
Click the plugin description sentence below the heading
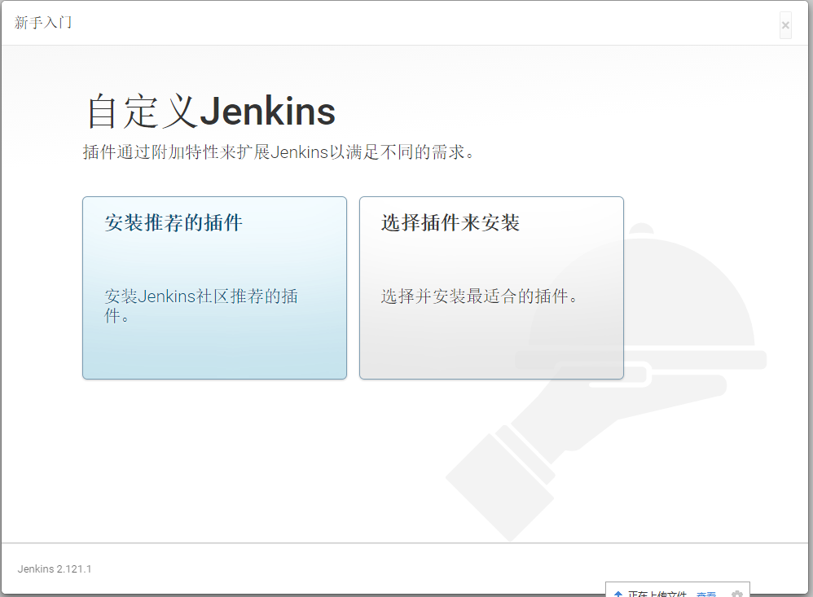coord(279,152)
